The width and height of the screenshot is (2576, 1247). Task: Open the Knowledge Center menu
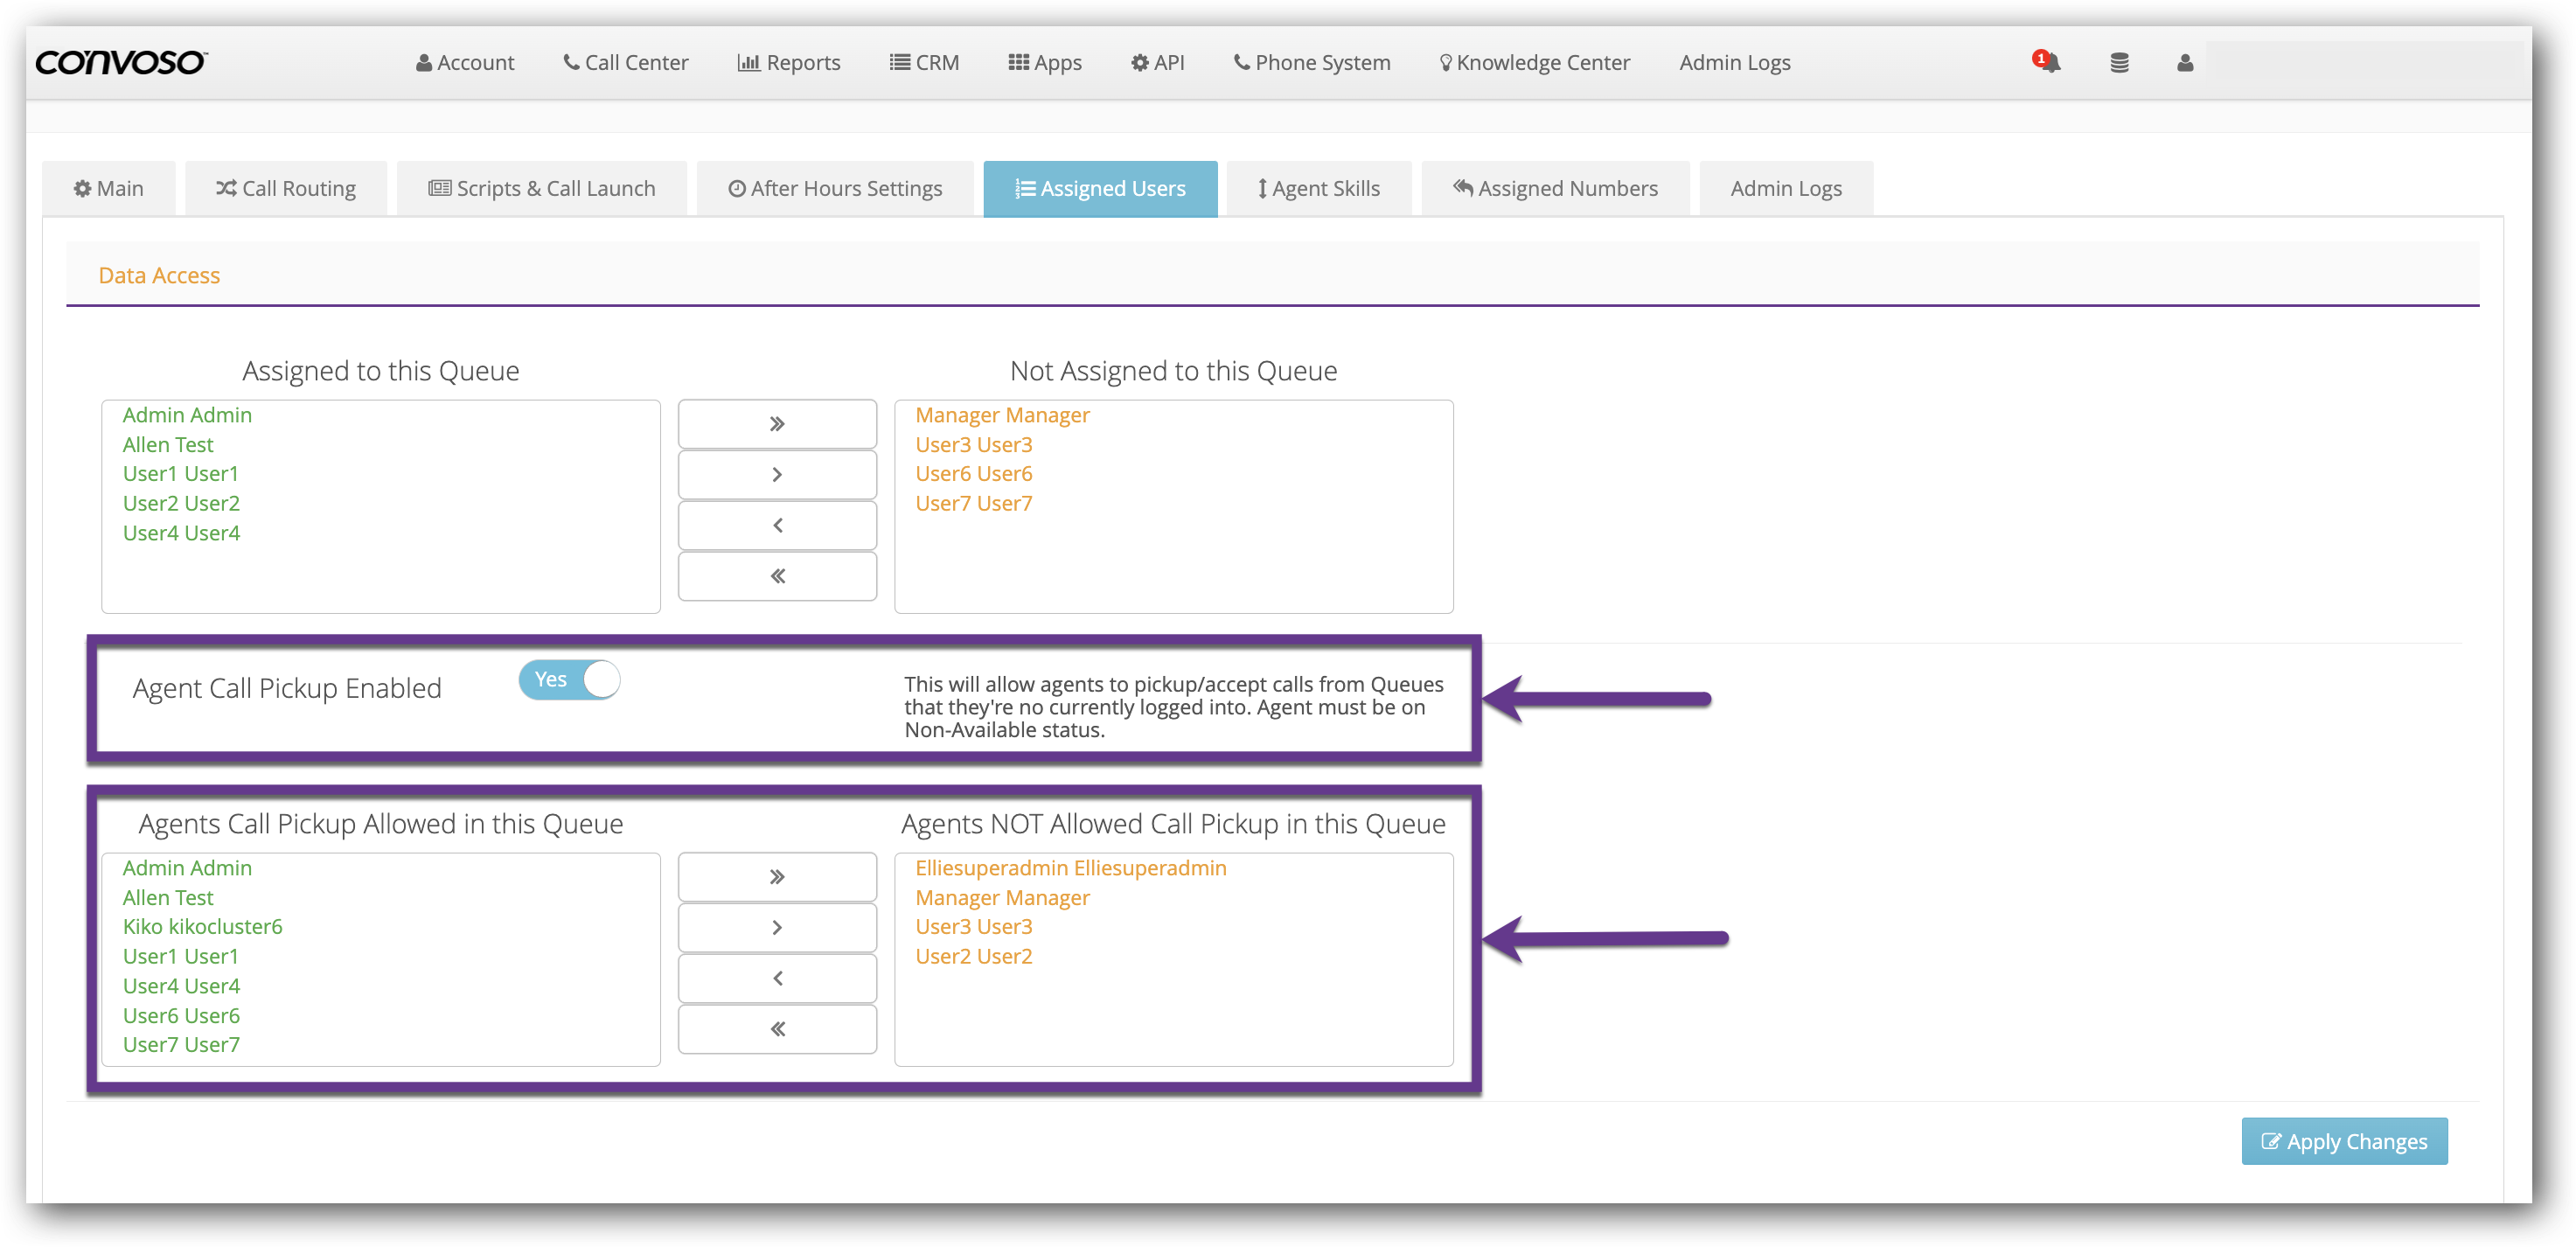coord(1535,63)
